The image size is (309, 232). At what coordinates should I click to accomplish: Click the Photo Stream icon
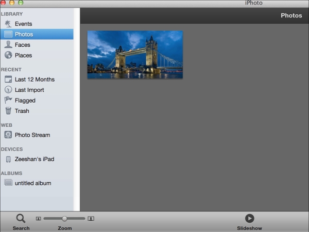(x=8, y=135)
